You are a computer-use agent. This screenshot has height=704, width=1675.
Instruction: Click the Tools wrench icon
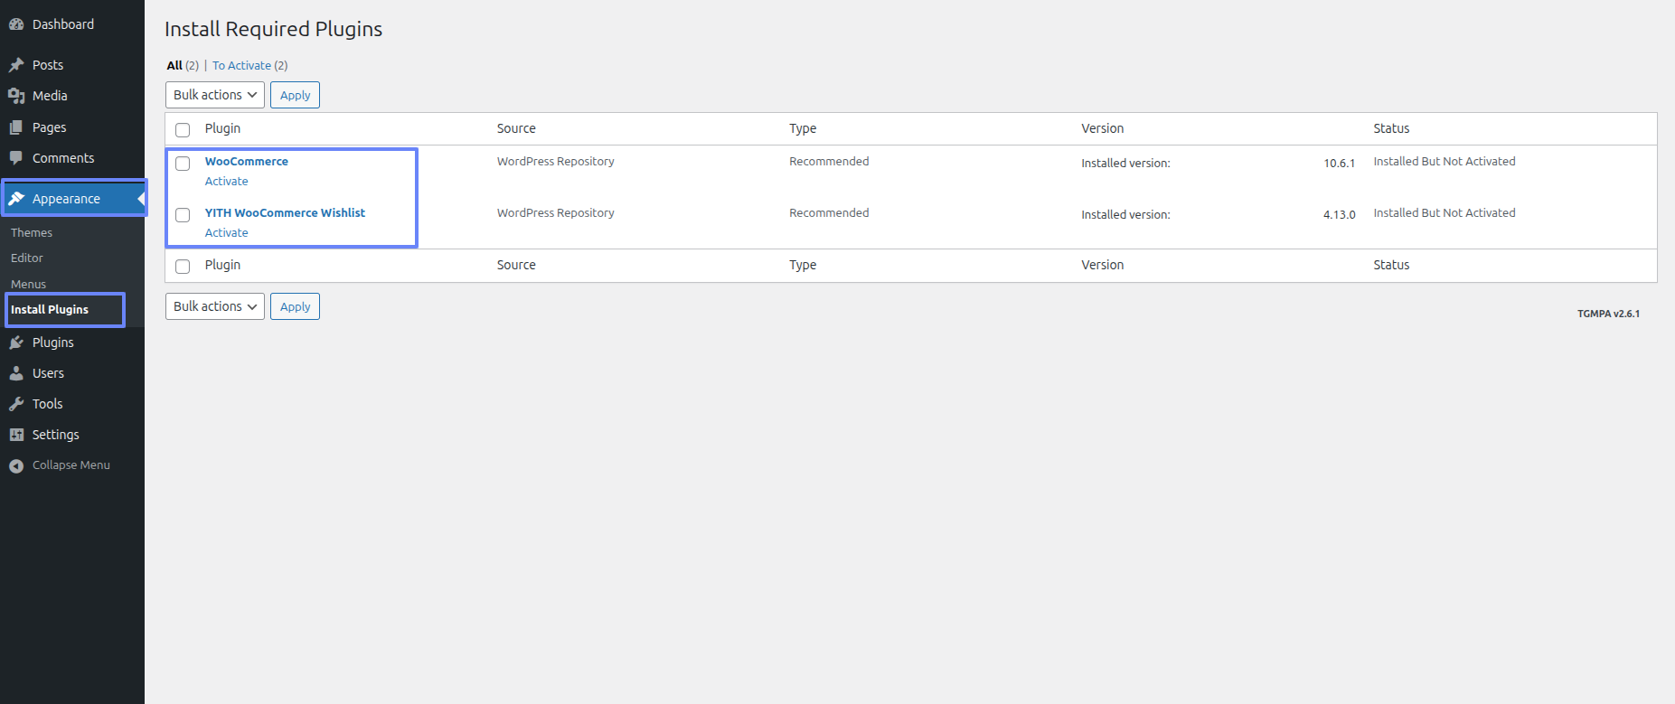tap(16, 404)
